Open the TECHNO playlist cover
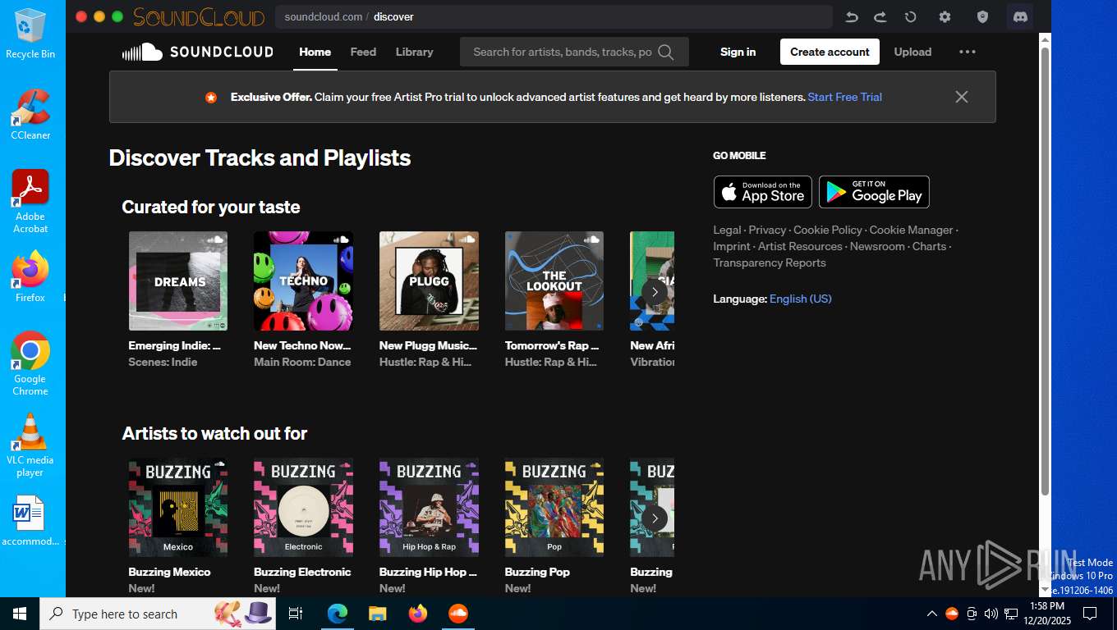The height and width of the screenshot is (630, 1117). coord(303,281)
